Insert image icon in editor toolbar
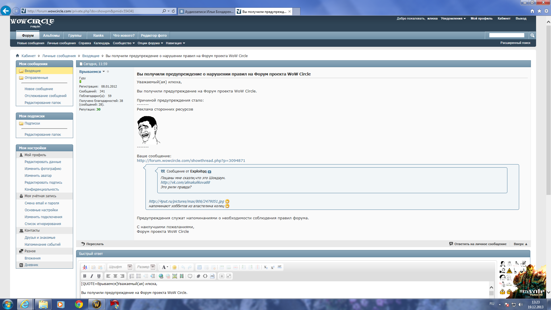The width and height of the screenshot is (551, 310). (x=175, y=276)
